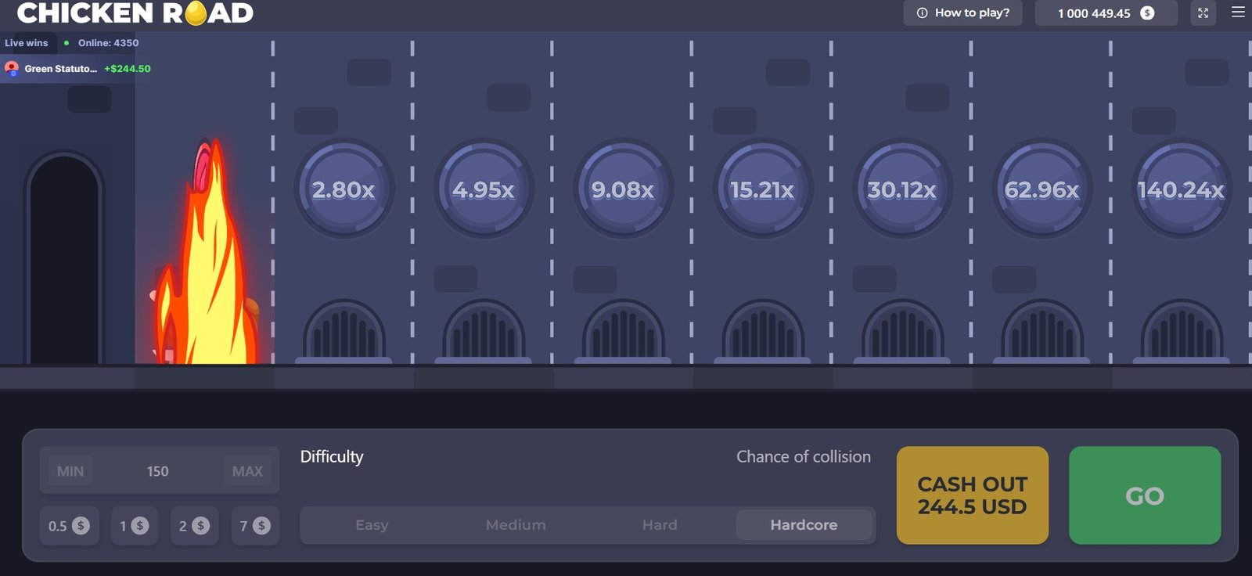Click the 15.21x multiplier manhole
The height and width of the screenshot is (576, 1252).
pyautogui.click(x=762, y=189)
